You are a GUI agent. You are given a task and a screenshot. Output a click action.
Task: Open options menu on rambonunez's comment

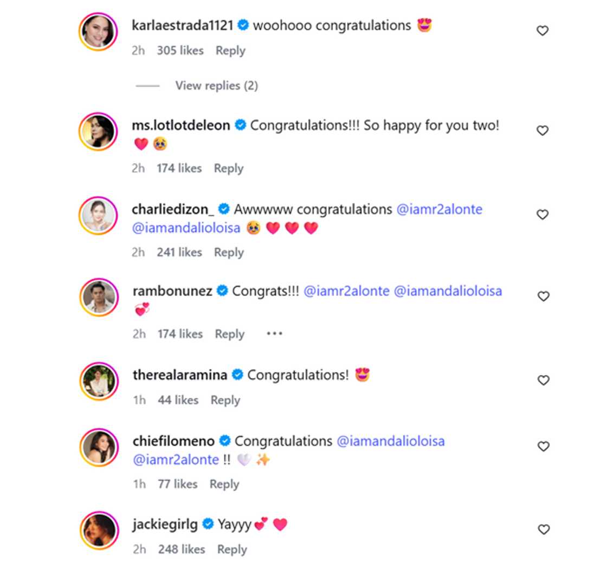(x=274, y=334)
